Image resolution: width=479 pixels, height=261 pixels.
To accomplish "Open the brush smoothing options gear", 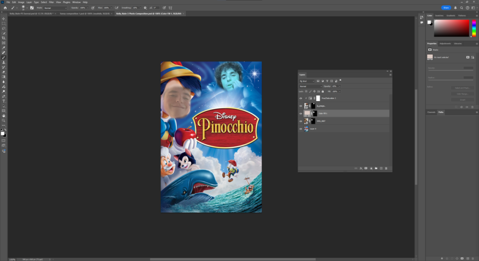I will tap(145, 8).
